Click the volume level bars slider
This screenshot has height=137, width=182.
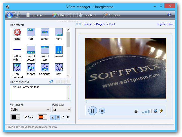click(x=146, y=111)
